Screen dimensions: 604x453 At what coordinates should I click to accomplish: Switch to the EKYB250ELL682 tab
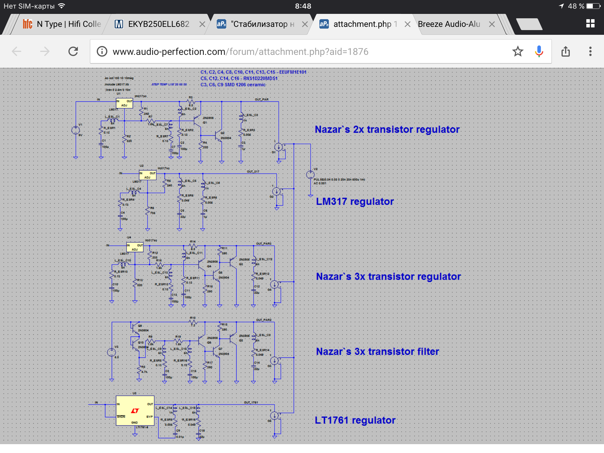158,24
